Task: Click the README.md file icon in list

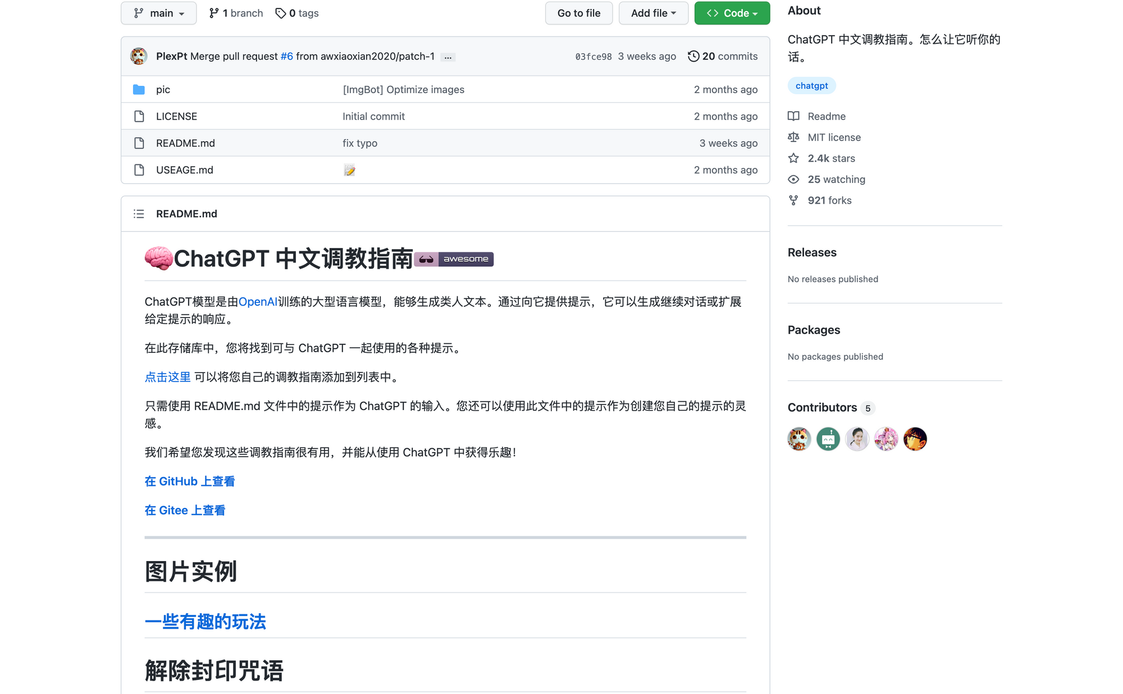Action: tap(139, 143)
